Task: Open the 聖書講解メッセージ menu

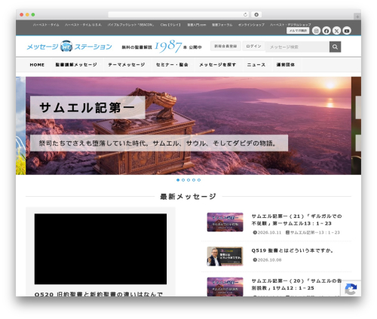Action: pos(76,65)
